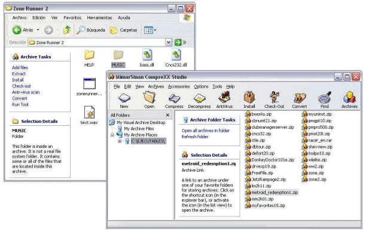Select the HELP folder icon

[89, 55]
